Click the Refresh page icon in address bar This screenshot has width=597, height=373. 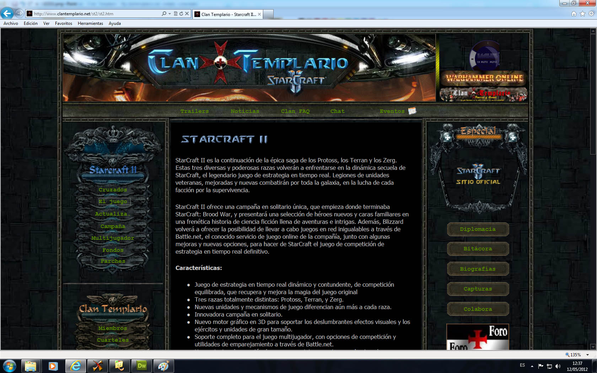tap(181, 14)
